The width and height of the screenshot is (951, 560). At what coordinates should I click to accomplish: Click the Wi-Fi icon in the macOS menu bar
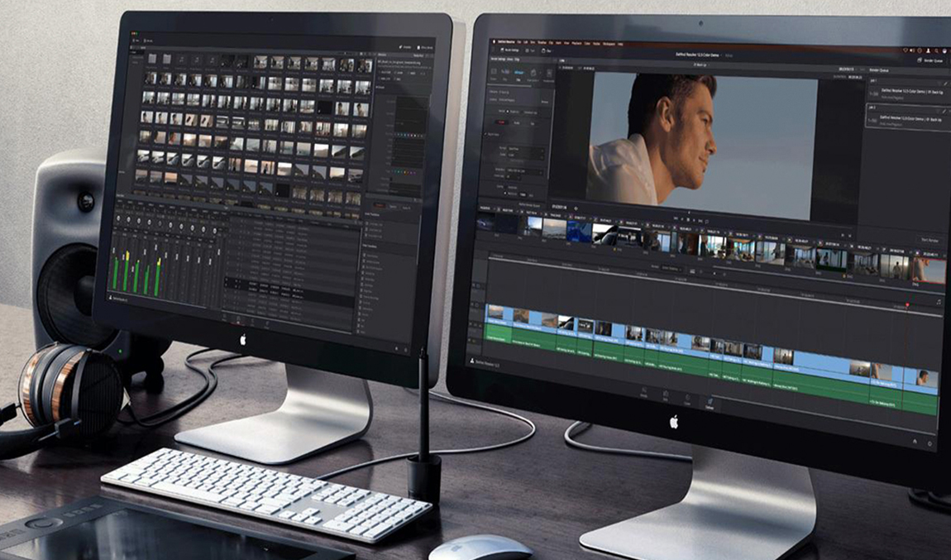[906, 50]
